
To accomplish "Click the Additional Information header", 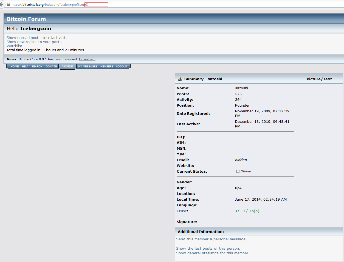I will coord(201,232).
